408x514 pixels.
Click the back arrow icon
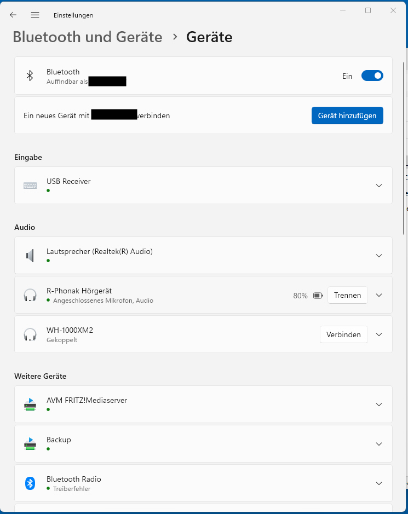click(13, 15)
